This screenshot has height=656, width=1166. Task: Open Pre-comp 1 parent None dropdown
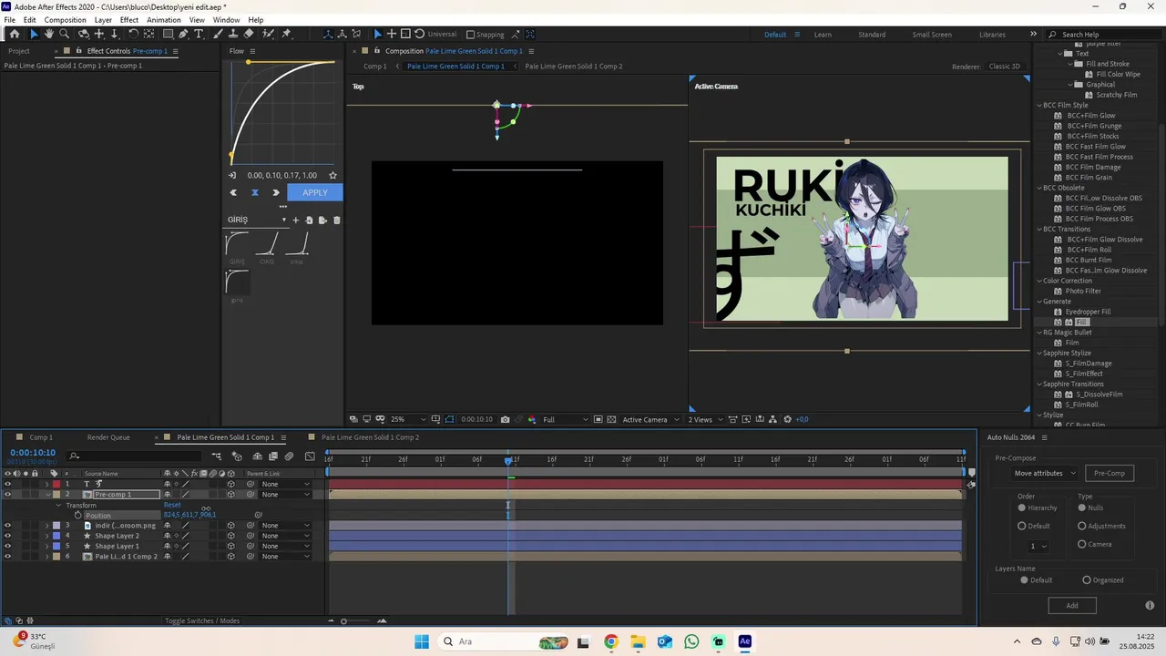pos(284,495)
